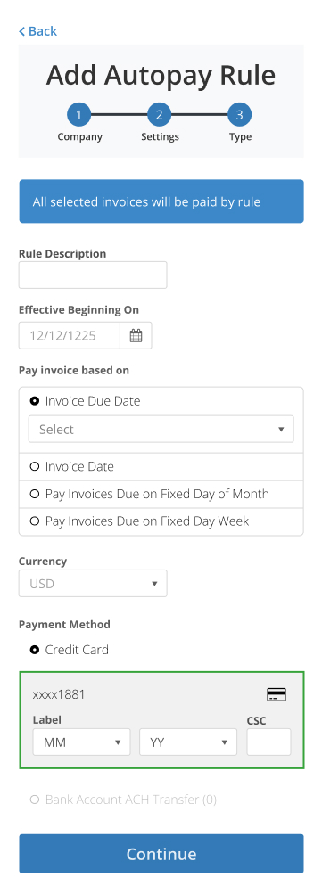Click the Continue button
Viewport: 322px width, 894px height.
161,854
